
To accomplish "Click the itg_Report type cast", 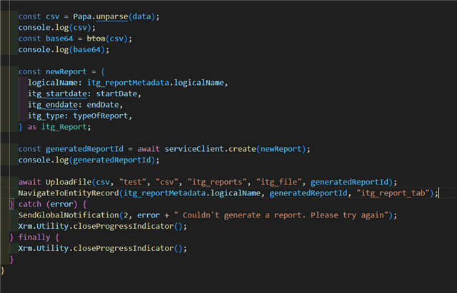I will [x=64, y=127].
